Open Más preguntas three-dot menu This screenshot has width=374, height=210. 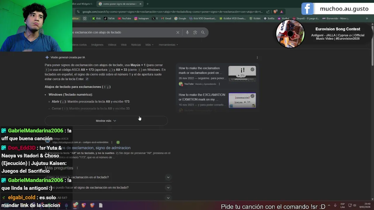point(77,168)
